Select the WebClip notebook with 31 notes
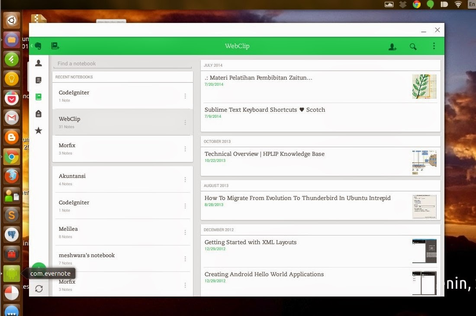The image size is (476, 316). pyautogui.click(x=122, y=123)
